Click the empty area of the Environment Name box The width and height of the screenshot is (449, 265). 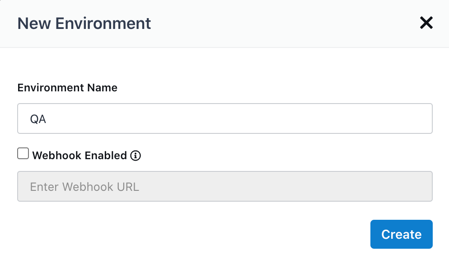[239, 118]
